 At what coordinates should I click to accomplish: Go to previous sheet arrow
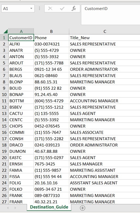[x=8, y=208]
